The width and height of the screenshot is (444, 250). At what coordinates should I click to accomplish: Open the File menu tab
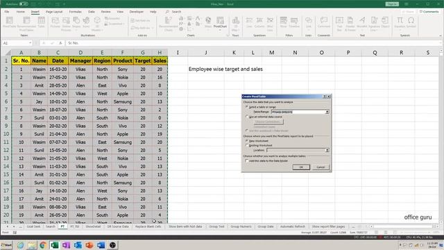pos(7,12)
